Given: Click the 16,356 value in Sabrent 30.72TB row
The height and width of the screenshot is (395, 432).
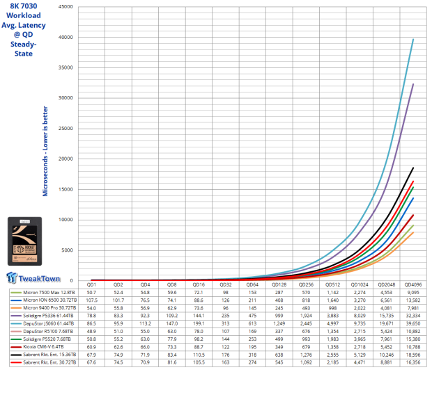Looking at the screenshot, I should (x=413, y=362).
